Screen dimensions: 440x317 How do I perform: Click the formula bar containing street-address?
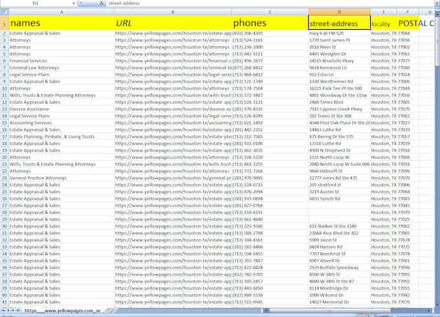click(x=270, y=3)
